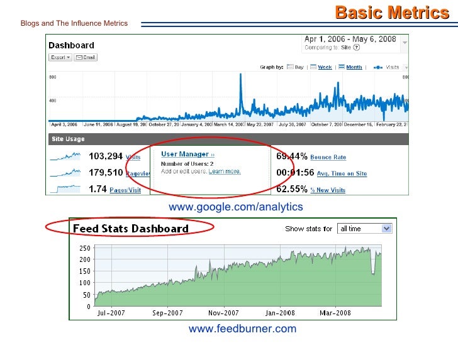Click the Visits link beside 103,294
The height and width of the screenshot is (343, 458).
tap(133, 157)
